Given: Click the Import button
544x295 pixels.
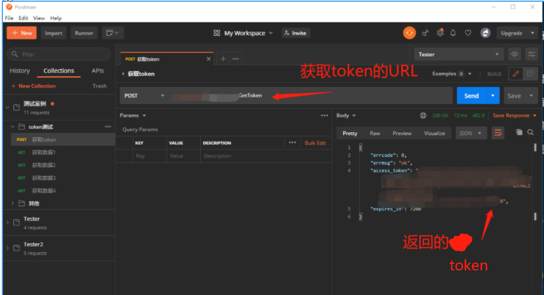Looking at the screenshot, I should 54,33.
